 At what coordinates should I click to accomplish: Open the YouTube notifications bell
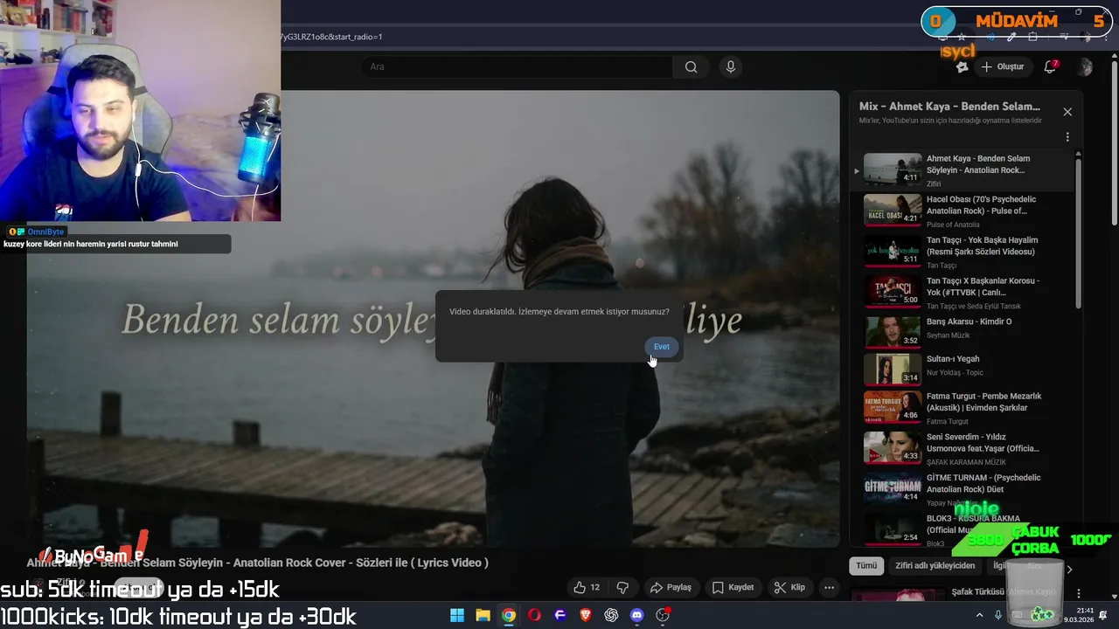(x=1051, y=67)
